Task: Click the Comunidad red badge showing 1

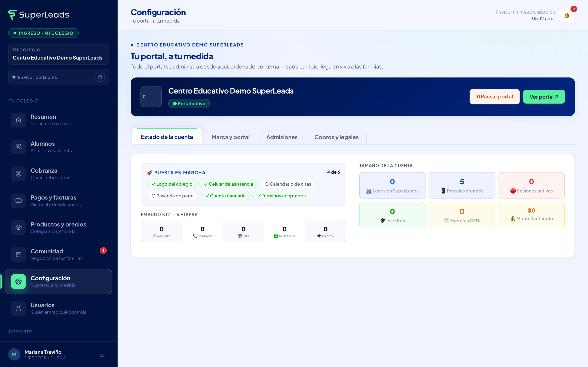Action: 103,251
